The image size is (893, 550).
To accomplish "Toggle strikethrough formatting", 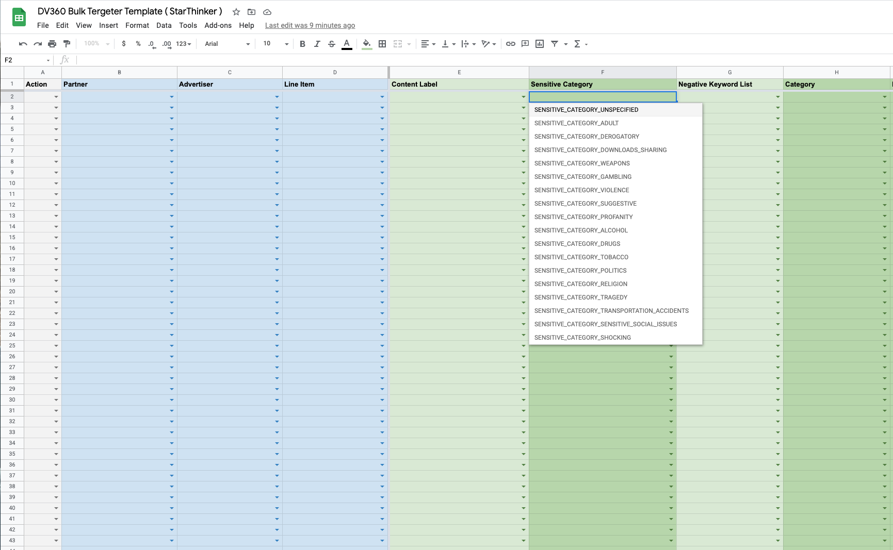I will [x=332, y=44].
